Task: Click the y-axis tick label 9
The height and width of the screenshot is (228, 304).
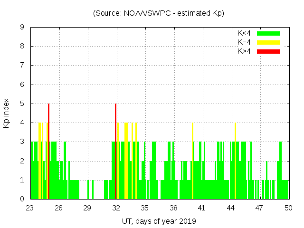Action: (x=22, y=27)
